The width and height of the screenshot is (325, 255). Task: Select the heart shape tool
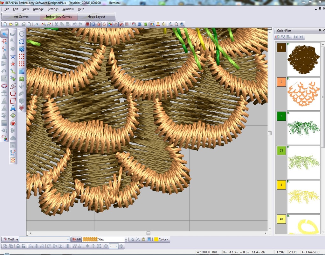[x=22, y=108]
